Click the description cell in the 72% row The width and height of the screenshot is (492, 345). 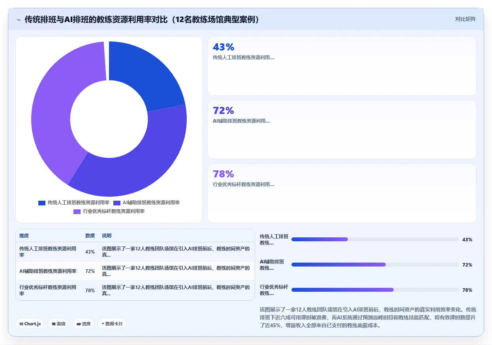tap(177, 271)
